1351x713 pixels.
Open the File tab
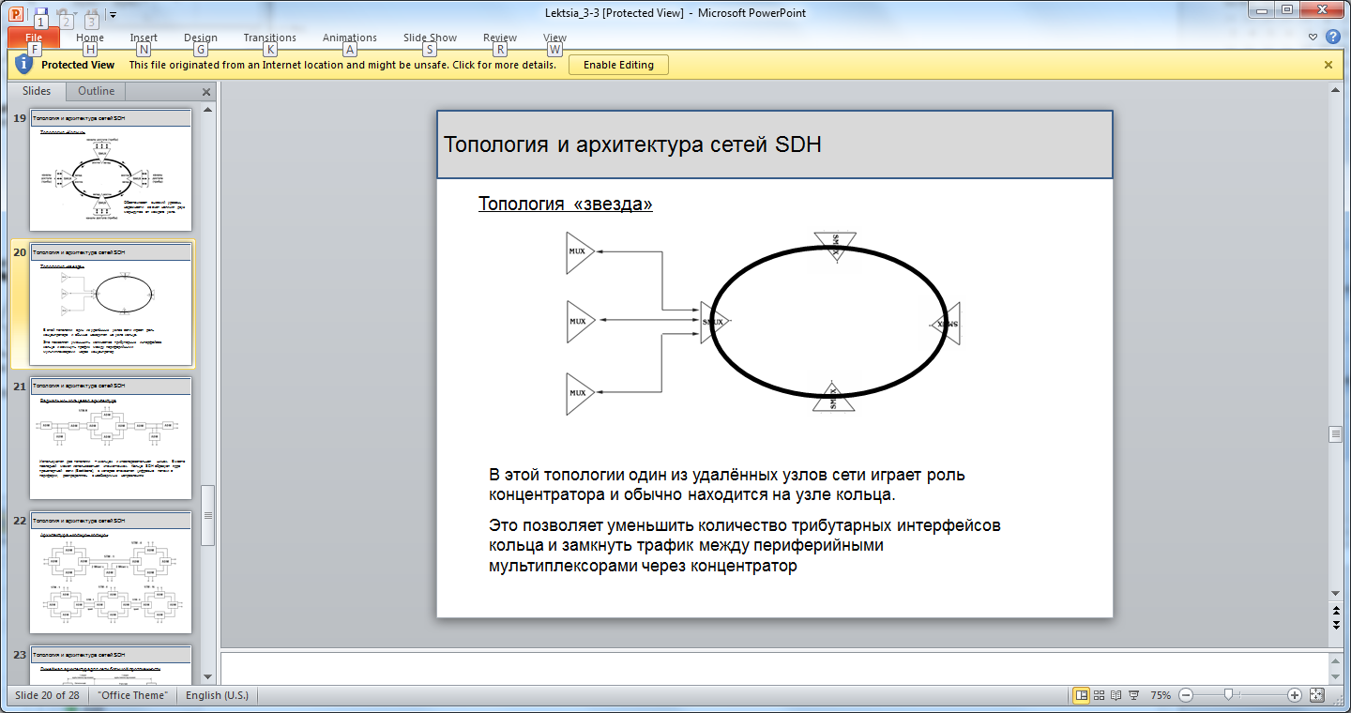34,38
